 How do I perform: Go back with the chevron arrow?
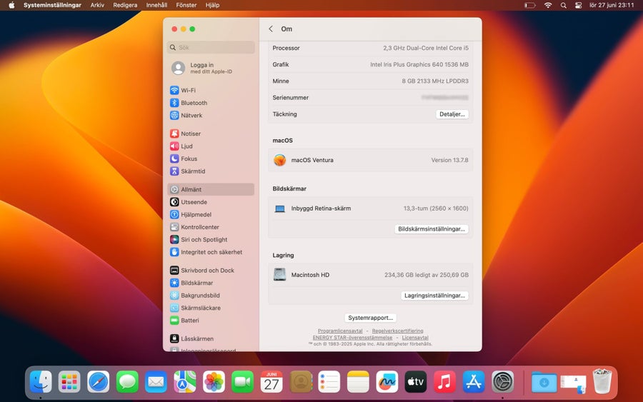[271, 29]
